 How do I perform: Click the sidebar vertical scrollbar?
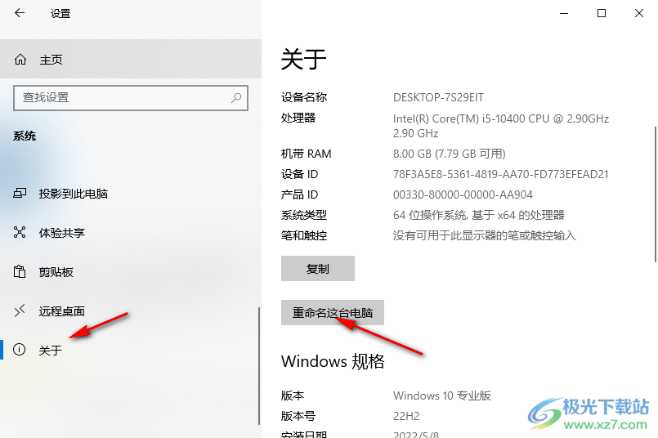coord(259,366)
